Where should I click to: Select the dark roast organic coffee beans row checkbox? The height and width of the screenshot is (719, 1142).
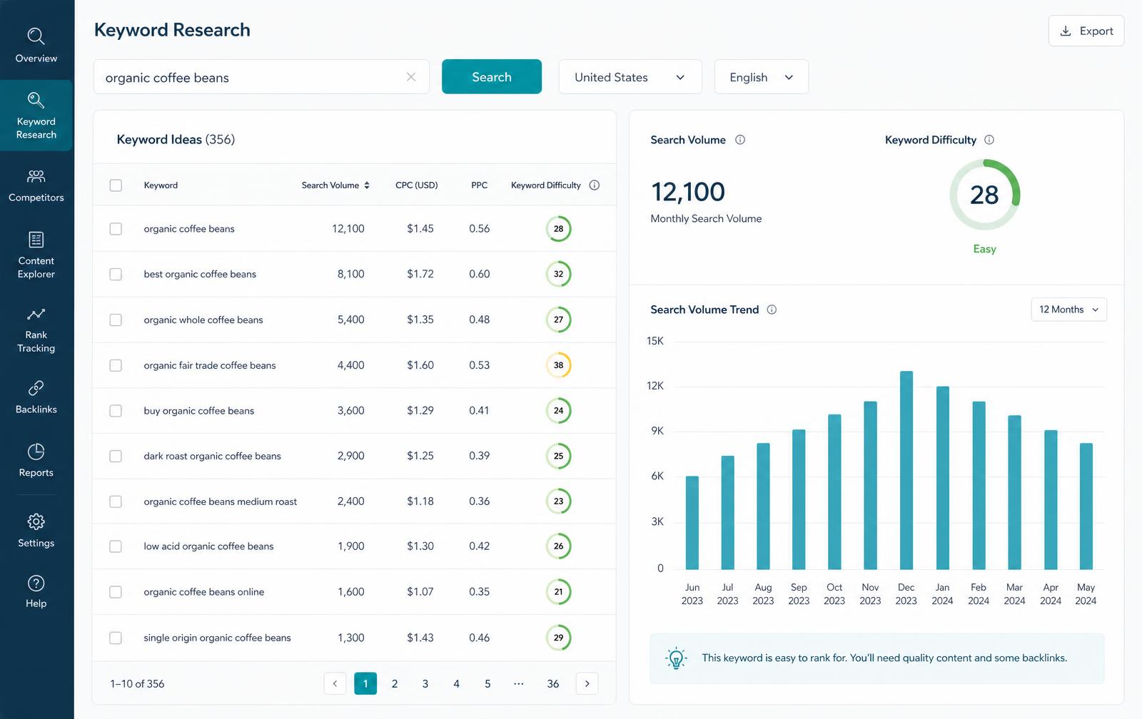116,456
